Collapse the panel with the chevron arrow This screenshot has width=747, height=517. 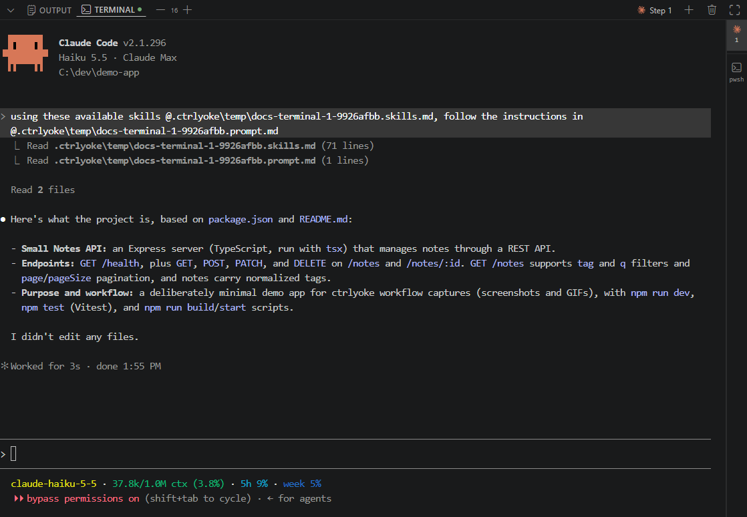11,10
